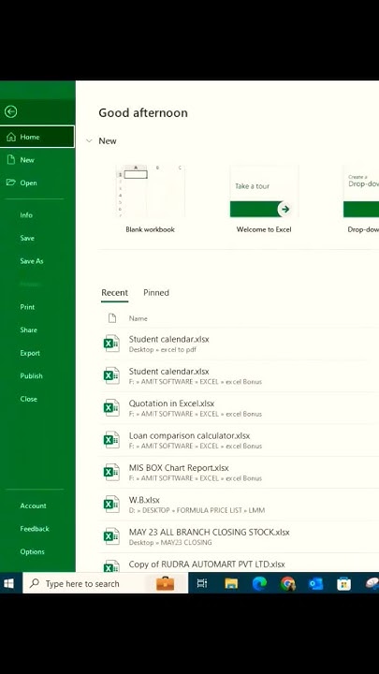Click Save in the sidebar

[x=27, y=238]
